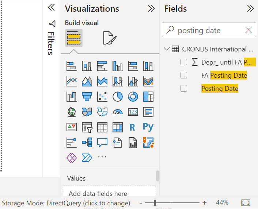Collapse the Visualizations pane
Viewport: 258px width, 209px height.
(151, 9)
